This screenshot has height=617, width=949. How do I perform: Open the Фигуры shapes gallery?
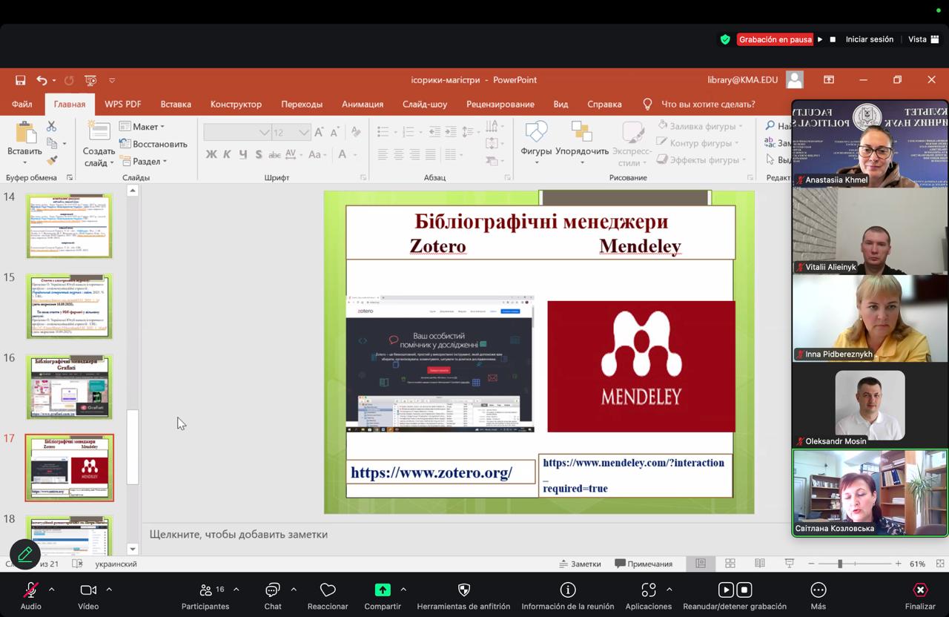pos(536,141)
